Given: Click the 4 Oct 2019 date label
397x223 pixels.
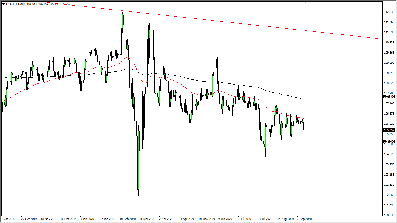Looking at the screenshot, I should [x=8, y=219].
